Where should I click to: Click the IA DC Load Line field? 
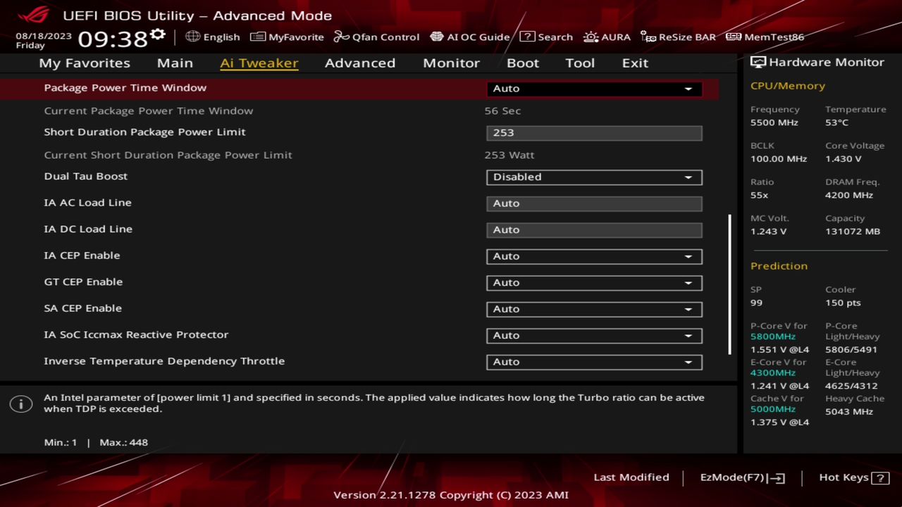[x=594, y=230]
